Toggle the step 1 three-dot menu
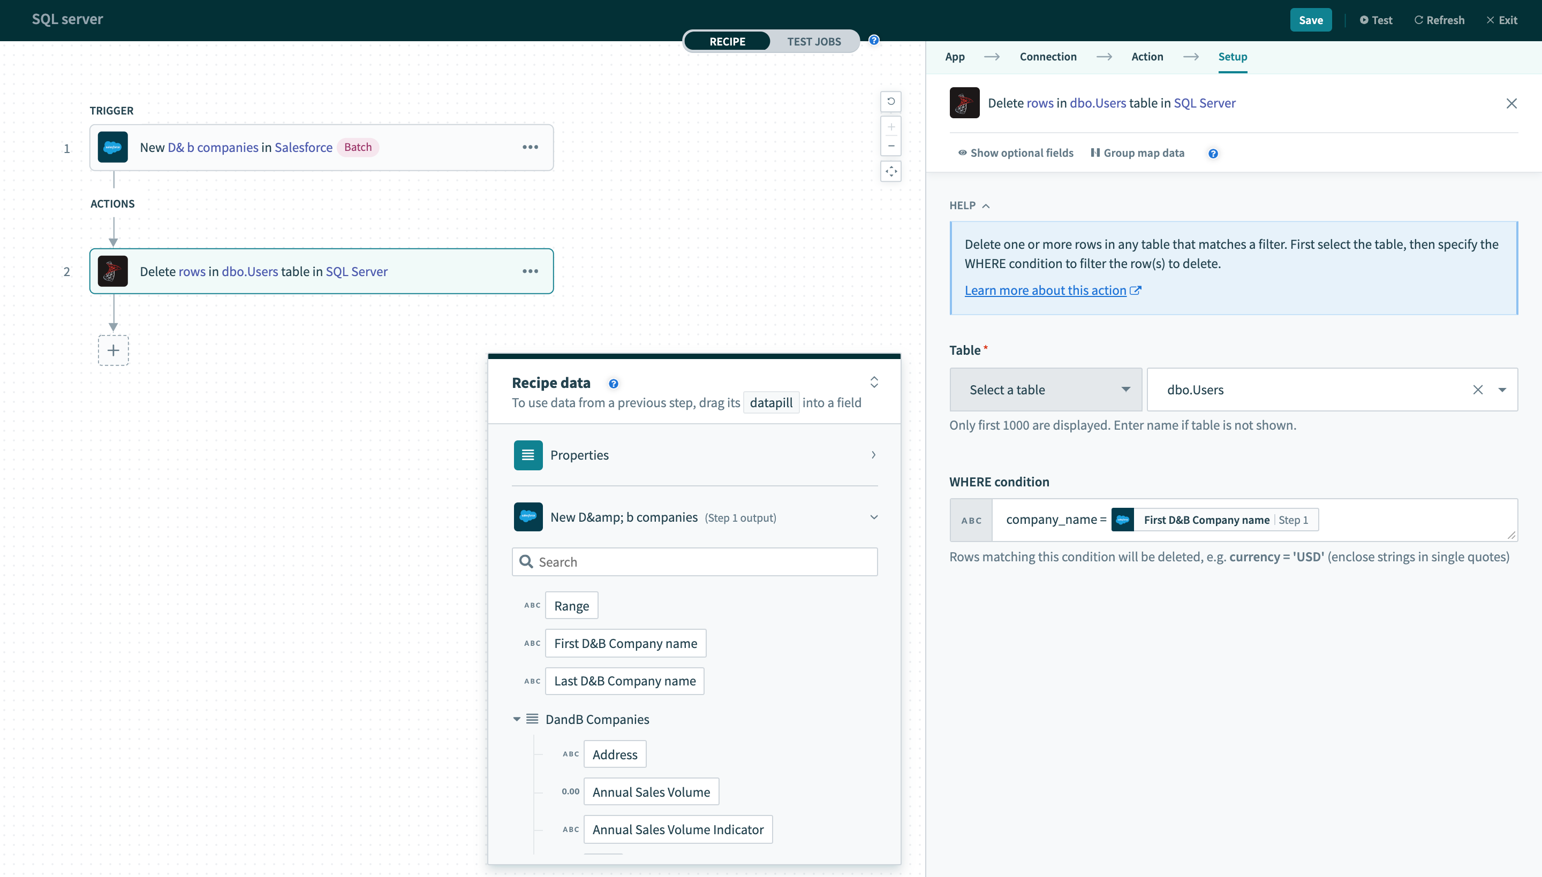The image size is (1542, 877). tap(530, 147)
